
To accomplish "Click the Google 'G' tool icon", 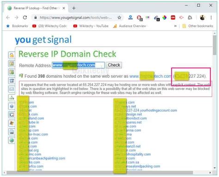I will pyautogui.click(x=12, y=114).
